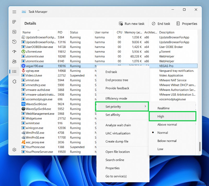Open Task Manager settings gear
Screen dimensions: 209x186
coord(14,150)
